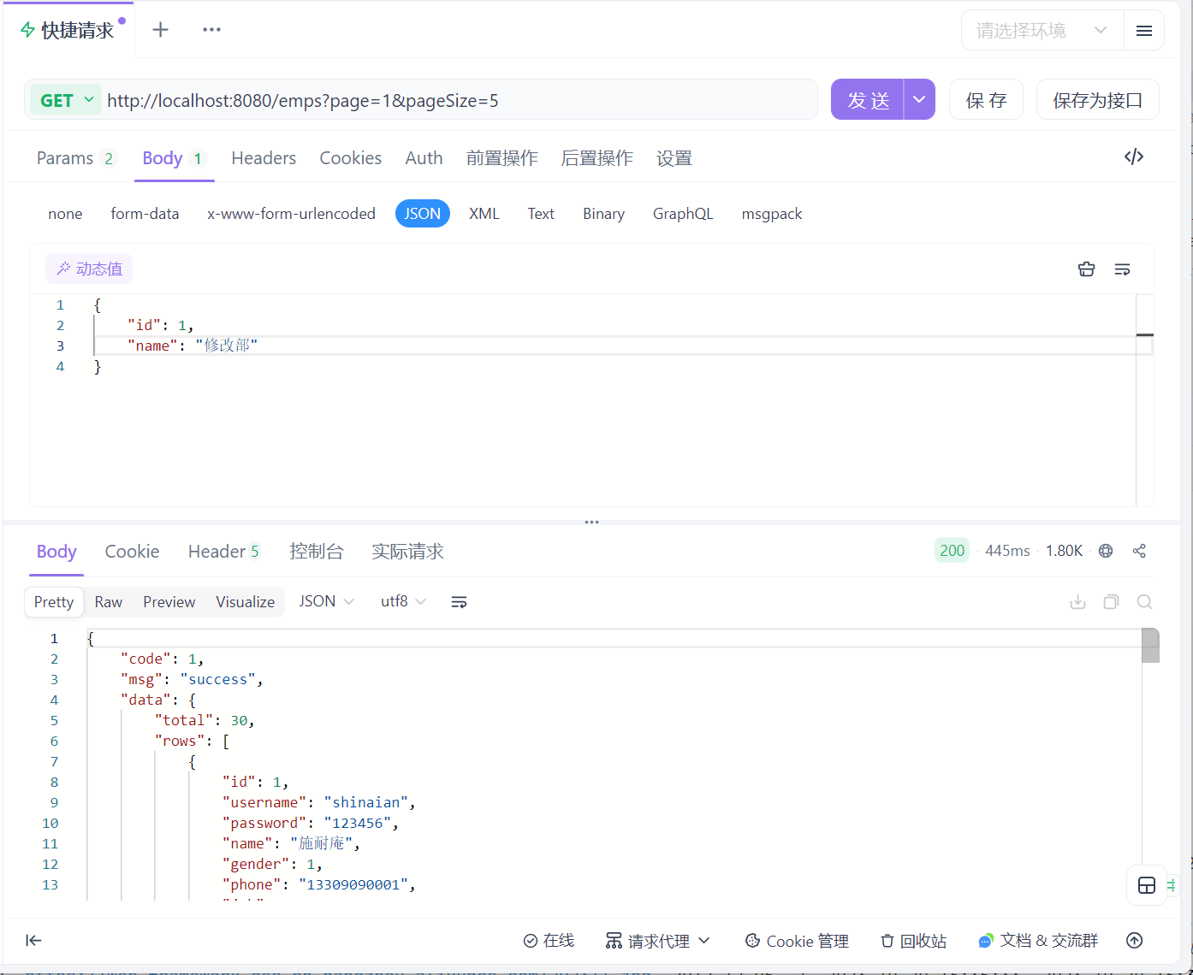Save the request with 保存 button
1193x975 pixels.
[986, 100]
